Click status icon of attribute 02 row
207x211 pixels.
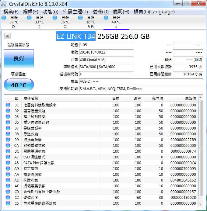pos(8,111)
